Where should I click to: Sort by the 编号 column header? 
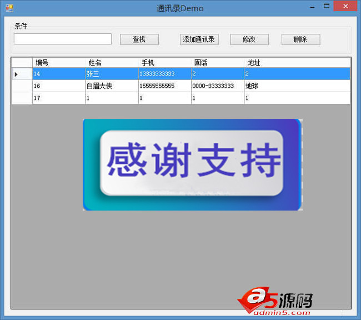(x=59, y=62)
